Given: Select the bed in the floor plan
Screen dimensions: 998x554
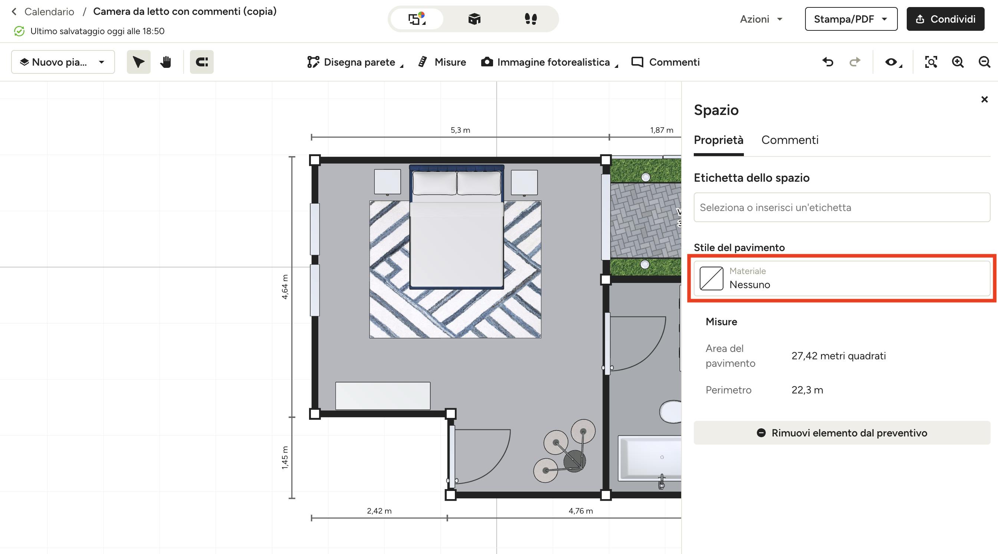Looking at the screenshot, I should coord(456,227).
